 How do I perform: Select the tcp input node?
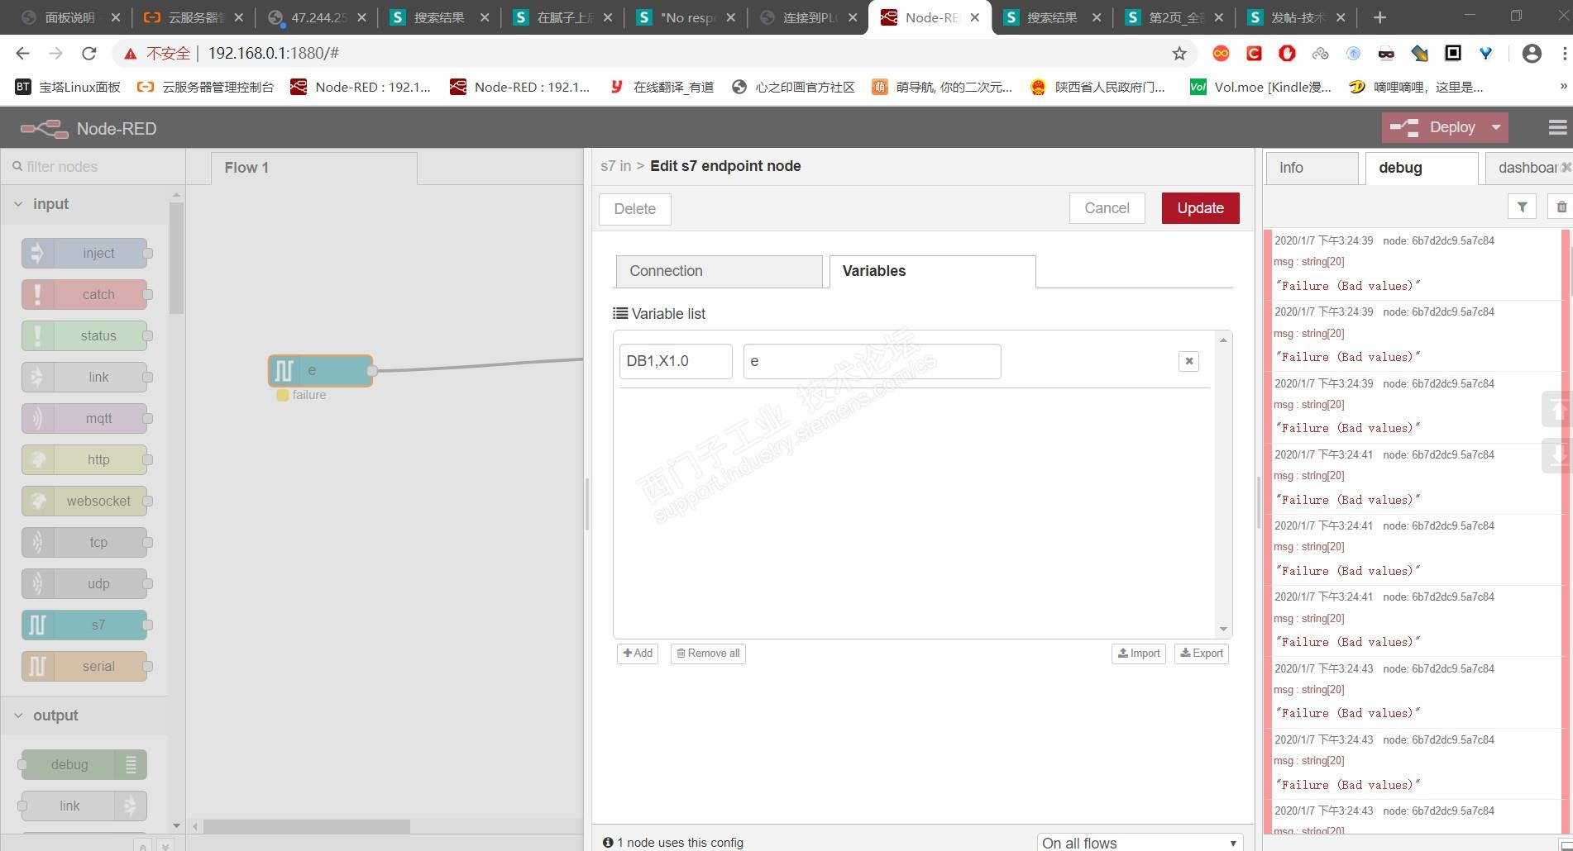[x=84, y=542]
